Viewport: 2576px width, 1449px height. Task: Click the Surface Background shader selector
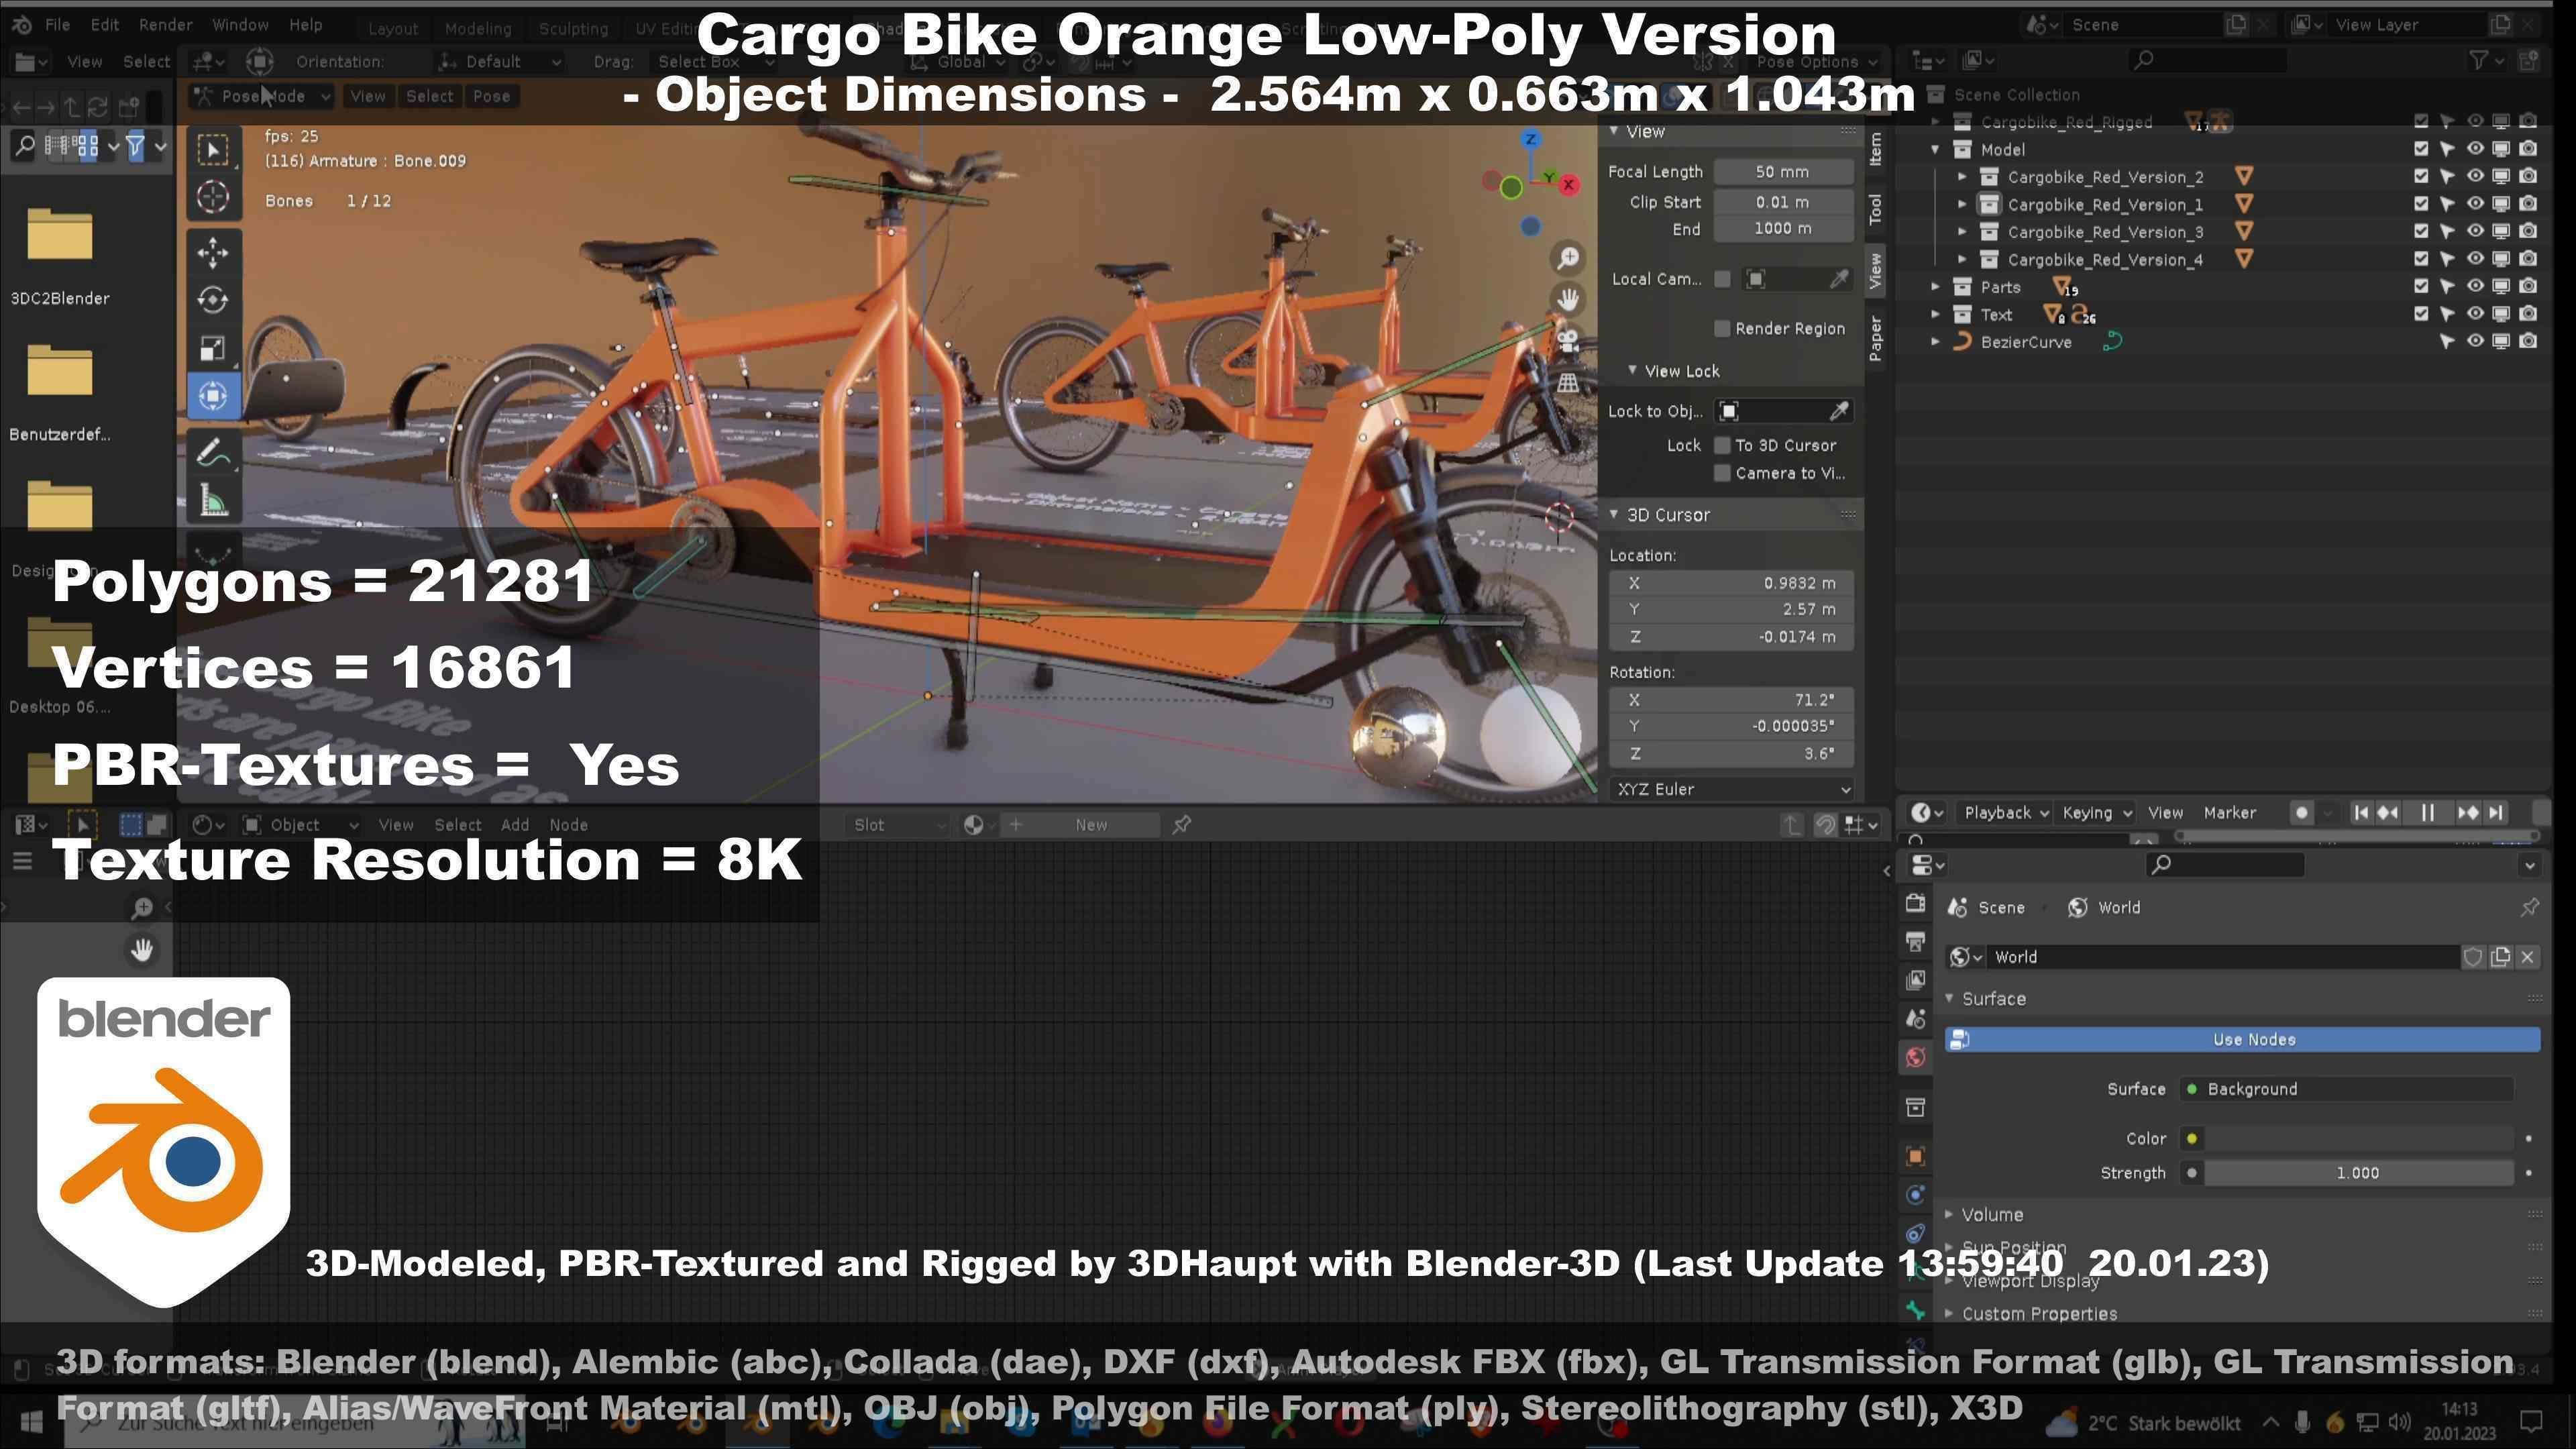2346,1089
